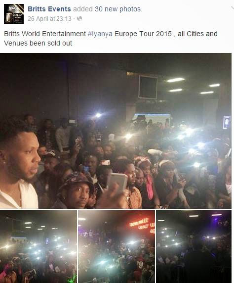Open the large main crowd photo
Screen dimensions: 234x283
116,131
